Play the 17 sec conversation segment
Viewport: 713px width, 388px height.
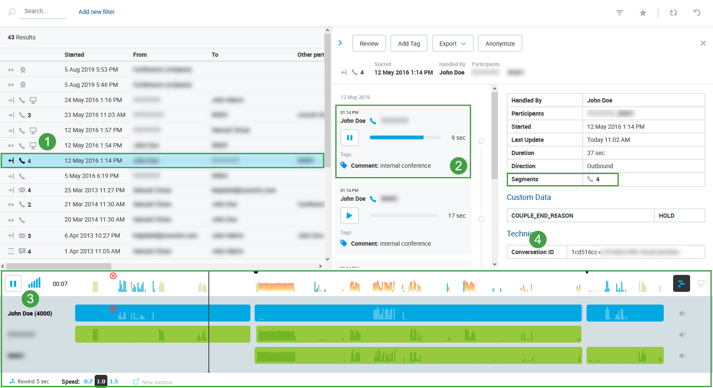click(x=349, y=216)
